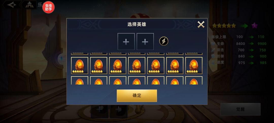The image size is (274, 123).
Task: Choose the second five-star egg in middle row
Action: (x=98, y=66)
